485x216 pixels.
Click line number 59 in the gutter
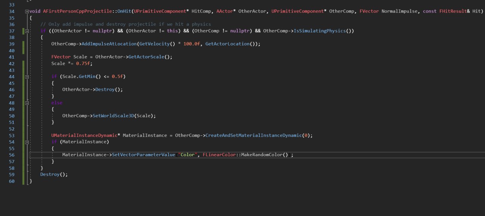pyautogui.click(x=11, y=174)
